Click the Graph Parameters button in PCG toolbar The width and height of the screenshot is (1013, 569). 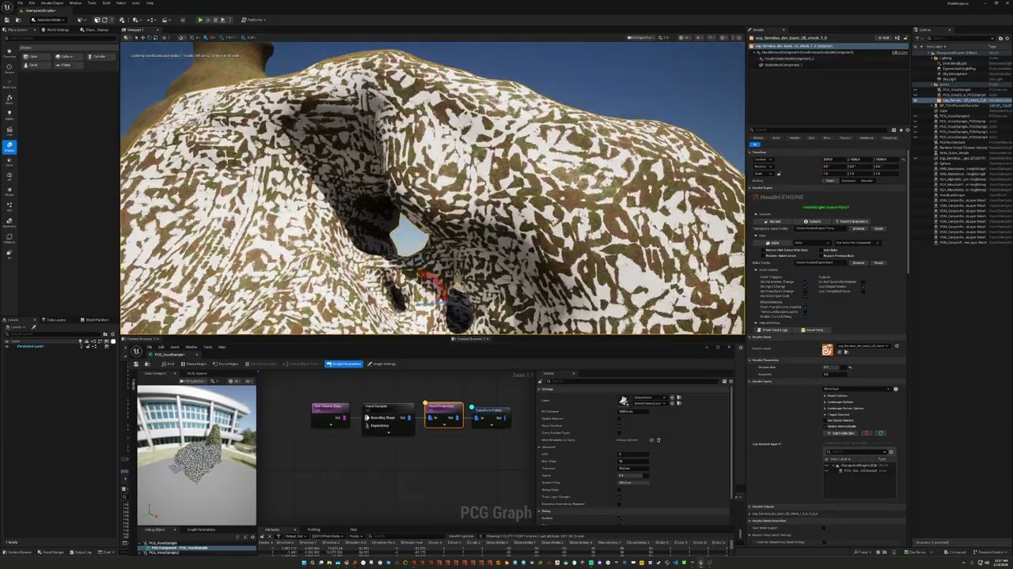coord(343,364)
